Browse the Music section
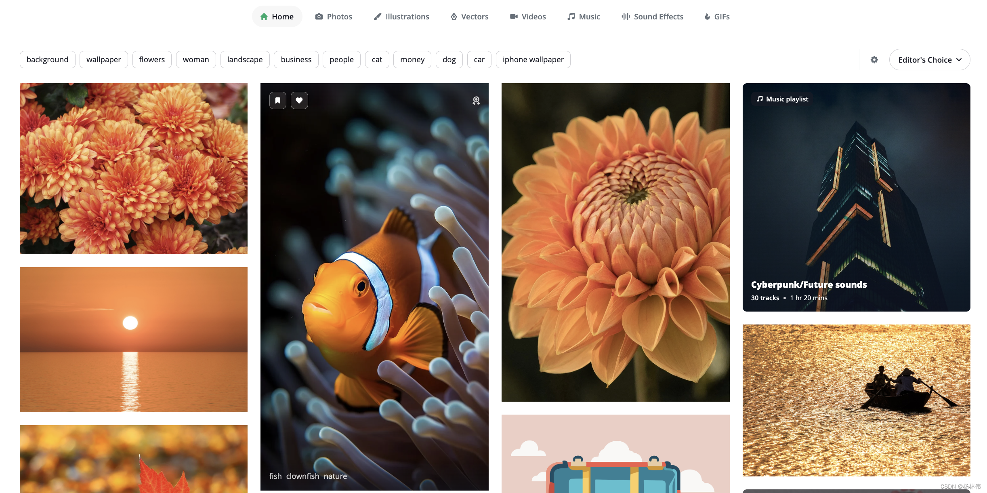Viewport: 987px width, 493px height. click(x=584, y=17)
